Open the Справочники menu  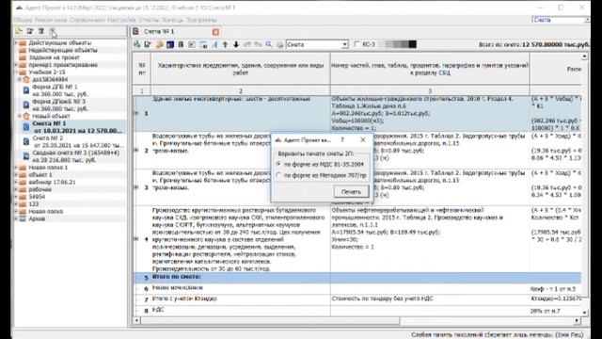point(87,20)
